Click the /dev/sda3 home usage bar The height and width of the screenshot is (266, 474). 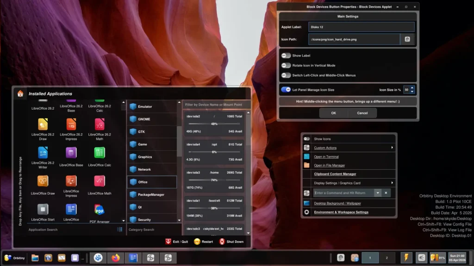[214, 180]
